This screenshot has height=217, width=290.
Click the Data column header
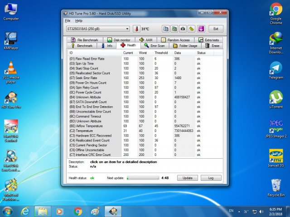coord(184,53)
